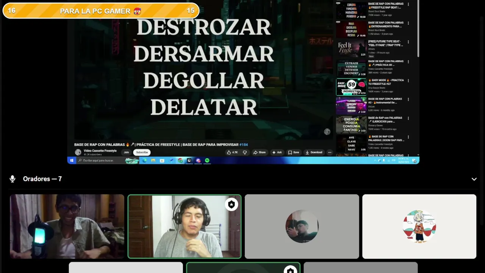Open options menu for FREESTYLE RAP BEAT video
This screenshot has width=485, height=273.
point(408,4)
